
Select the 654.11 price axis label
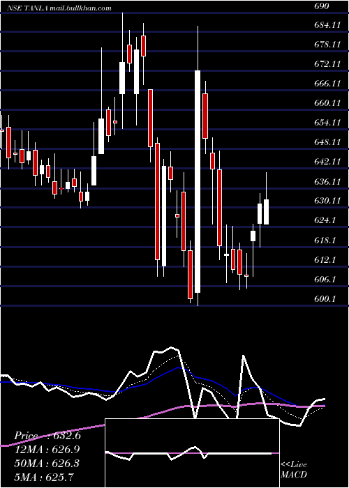point(327,123)
